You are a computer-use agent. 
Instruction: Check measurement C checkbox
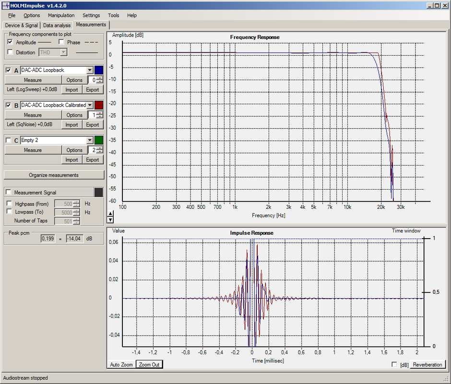[x=8, y=141]
